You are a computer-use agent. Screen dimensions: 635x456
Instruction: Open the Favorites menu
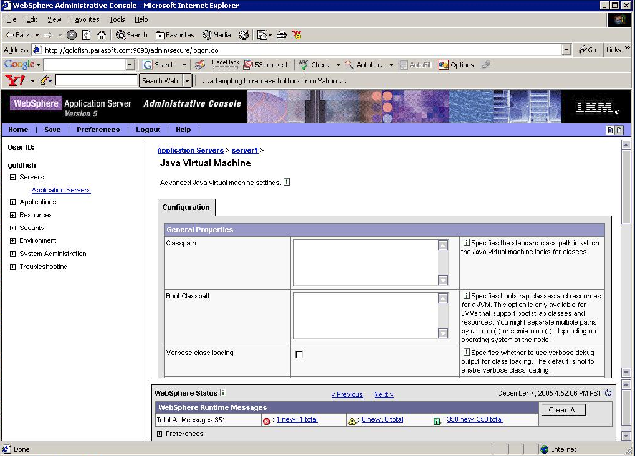tap(85, 19)
